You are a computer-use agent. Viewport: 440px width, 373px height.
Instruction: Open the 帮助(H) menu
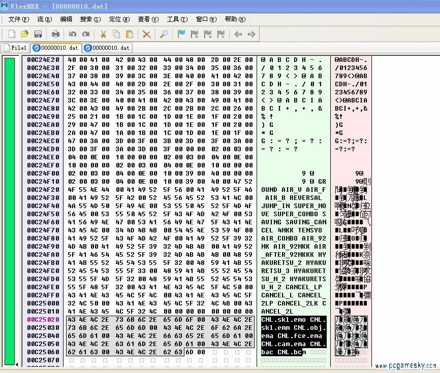click(x=235, y=19)
